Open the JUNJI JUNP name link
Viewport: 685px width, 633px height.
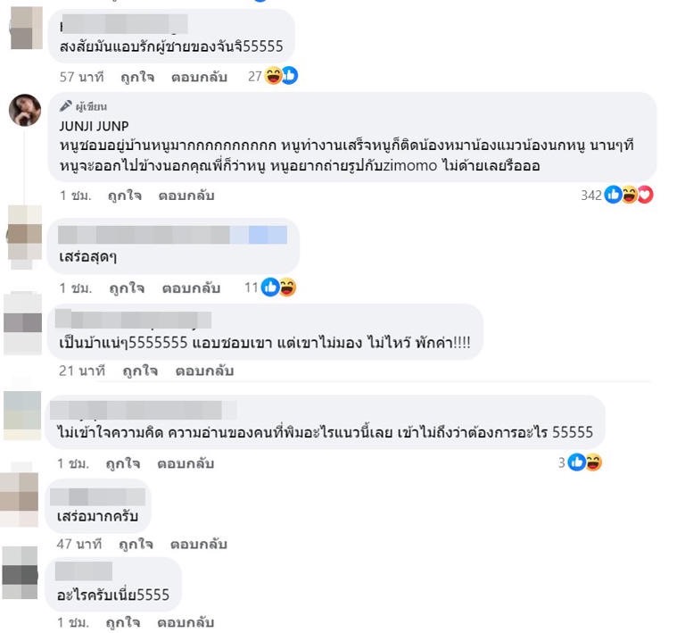94,126
